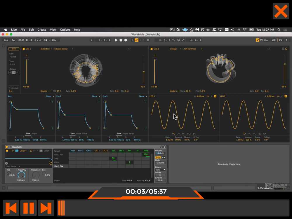Open the JUP SawPulse wavetable dropdown

193,49
